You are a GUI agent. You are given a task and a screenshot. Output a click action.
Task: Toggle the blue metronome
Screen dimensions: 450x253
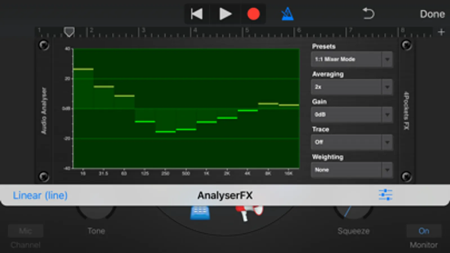point(287,14)
